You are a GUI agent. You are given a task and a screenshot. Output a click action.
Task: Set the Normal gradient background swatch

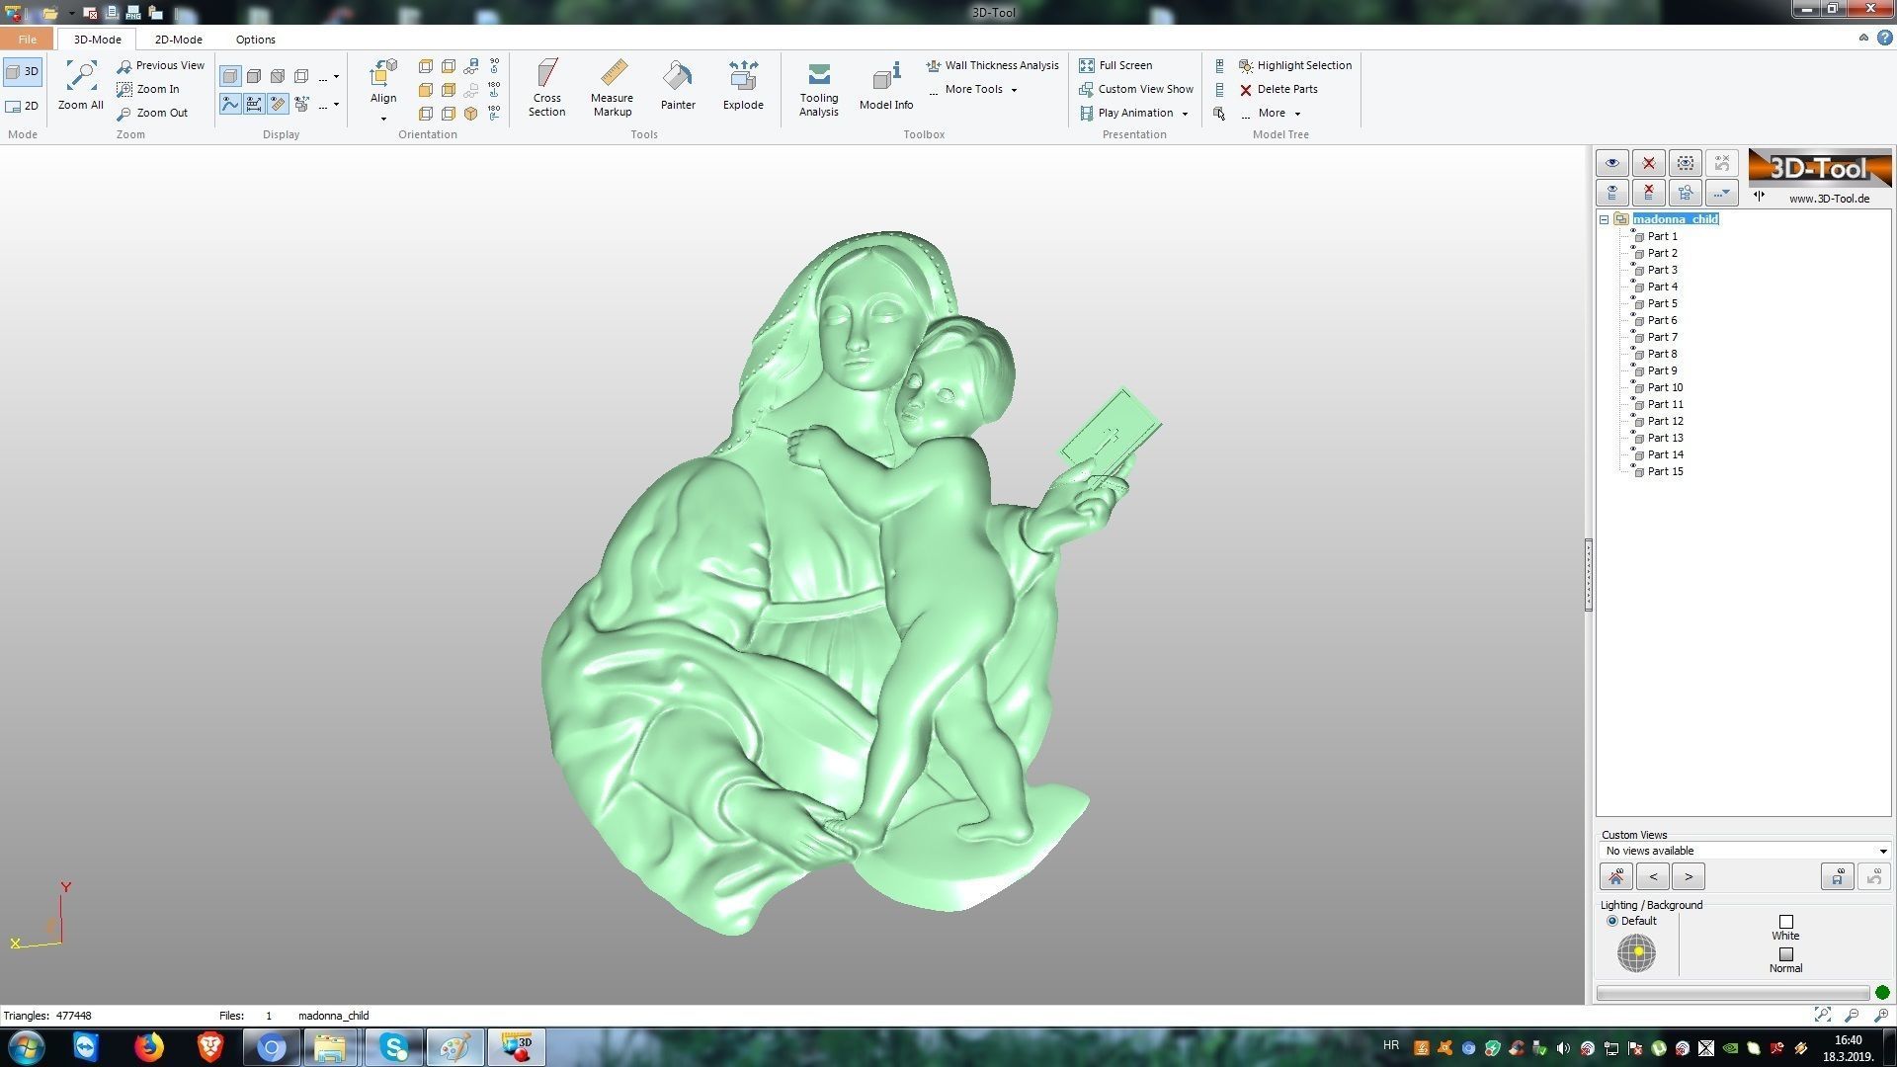[x=1785, y=954]
